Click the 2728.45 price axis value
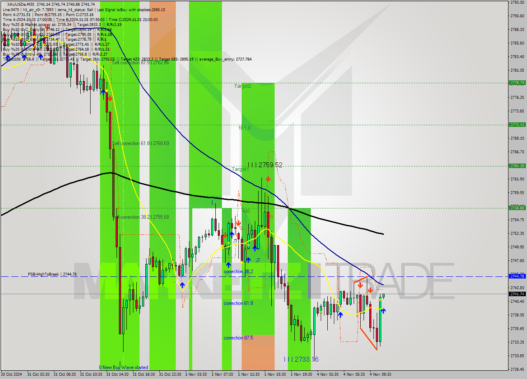This screenshot has height=379, width=527. coord(517,369)
